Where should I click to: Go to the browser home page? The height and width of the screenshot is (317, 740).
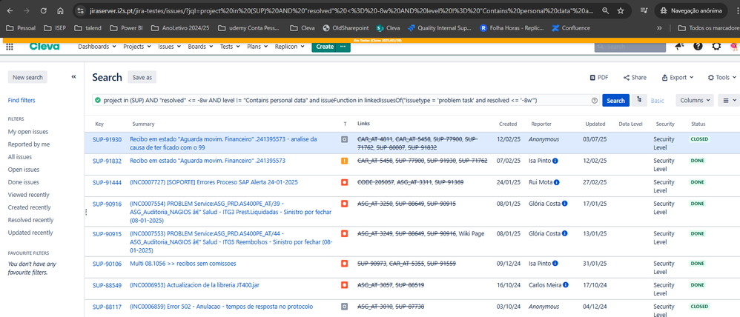point(60,10)
